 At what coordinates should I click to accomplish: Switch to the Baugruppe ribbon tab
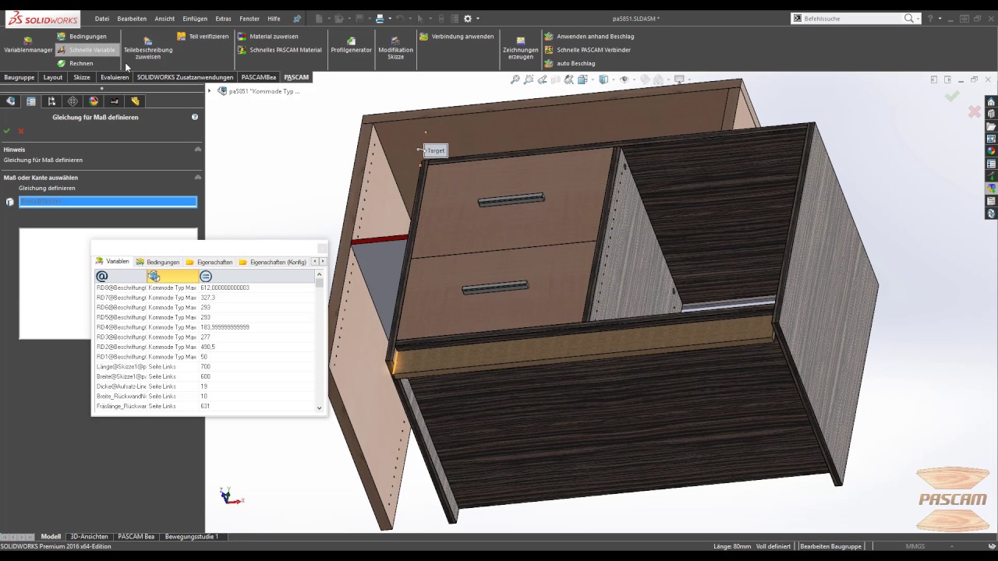point(19,77)
